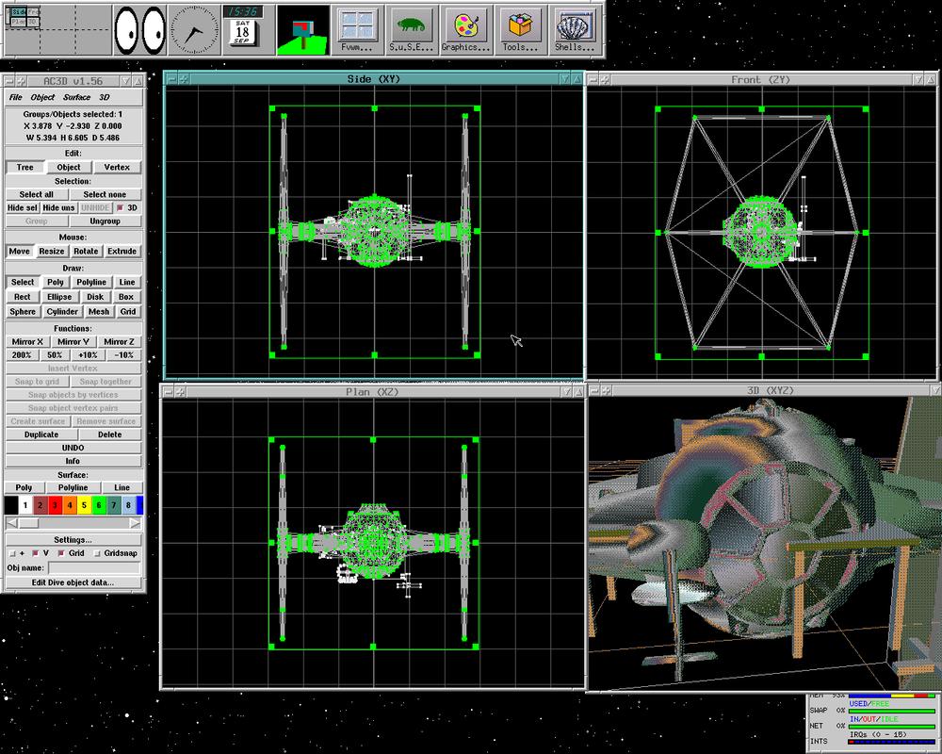Choose the Grid draw tool
This screenshot has width=942, height=754.
coord(128,311)
